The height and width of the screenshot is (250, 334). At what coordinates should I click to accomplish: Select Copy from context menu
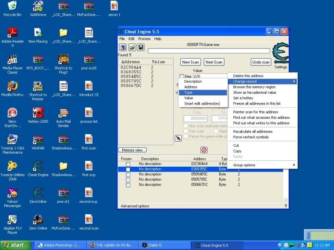click(x=263, y=151)
